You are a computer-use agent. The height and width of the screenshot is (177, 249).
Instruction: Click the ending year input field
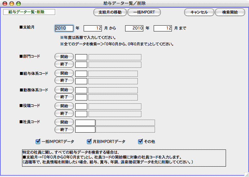coord(134,28)
